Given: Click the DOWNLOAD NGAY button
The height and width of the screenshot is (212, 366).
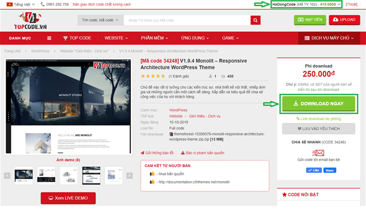Looking at the screenshot, I should pos(319,103).
